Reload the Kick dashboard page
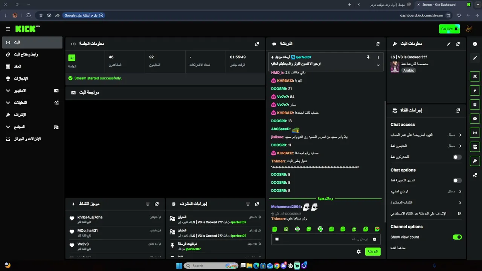This screenshot has height=271, width=482. pos(459,15)
